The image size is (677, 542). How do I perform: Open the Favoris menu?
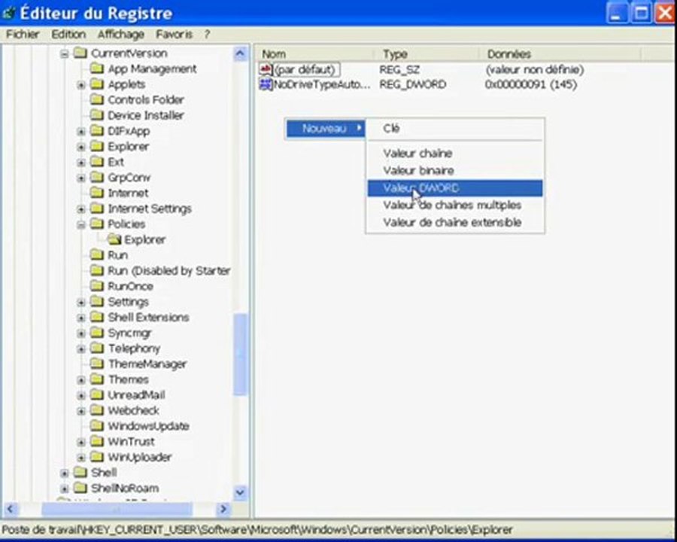[x=174, y=34]
